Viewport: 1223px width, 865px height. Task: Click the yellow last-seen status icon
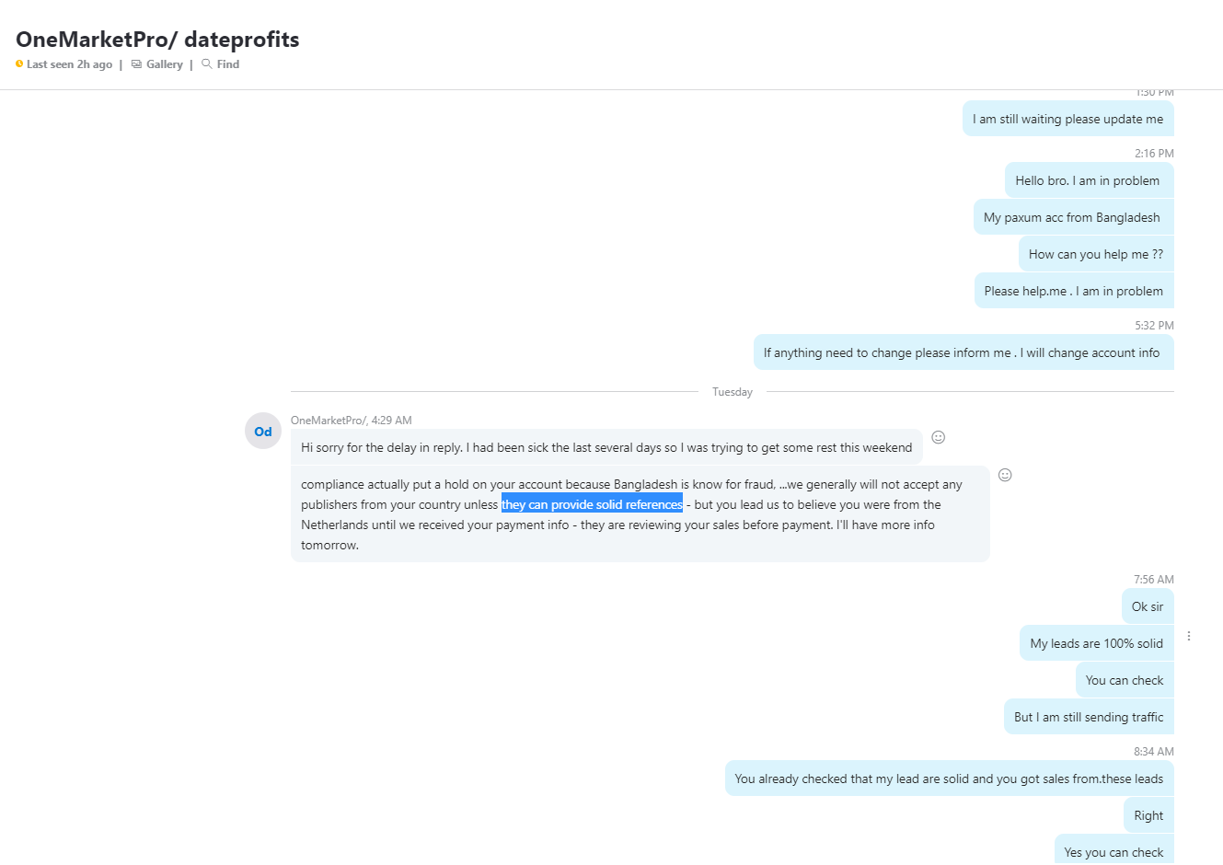[19, 63]
